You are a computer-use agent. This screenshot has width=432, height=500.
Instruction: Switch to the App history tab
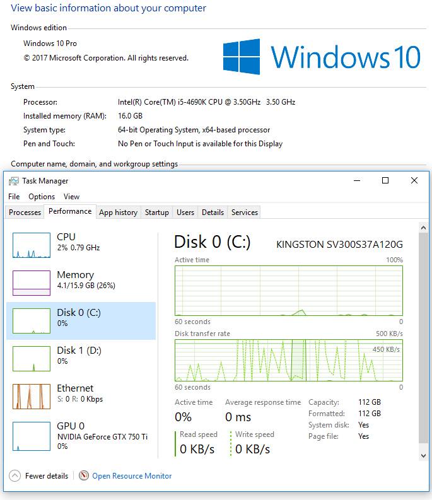coord(119,212)
